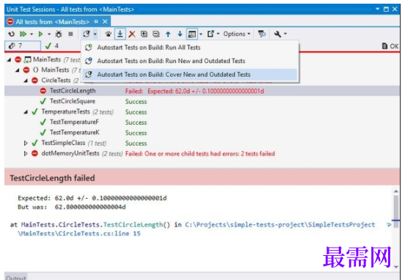Toggle show output panel layout icon
This screenshot has height=280, width=405.
click(192, 34)
